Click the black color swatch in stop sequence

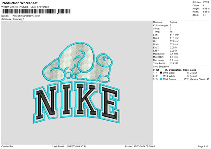(x=161, y=73)
